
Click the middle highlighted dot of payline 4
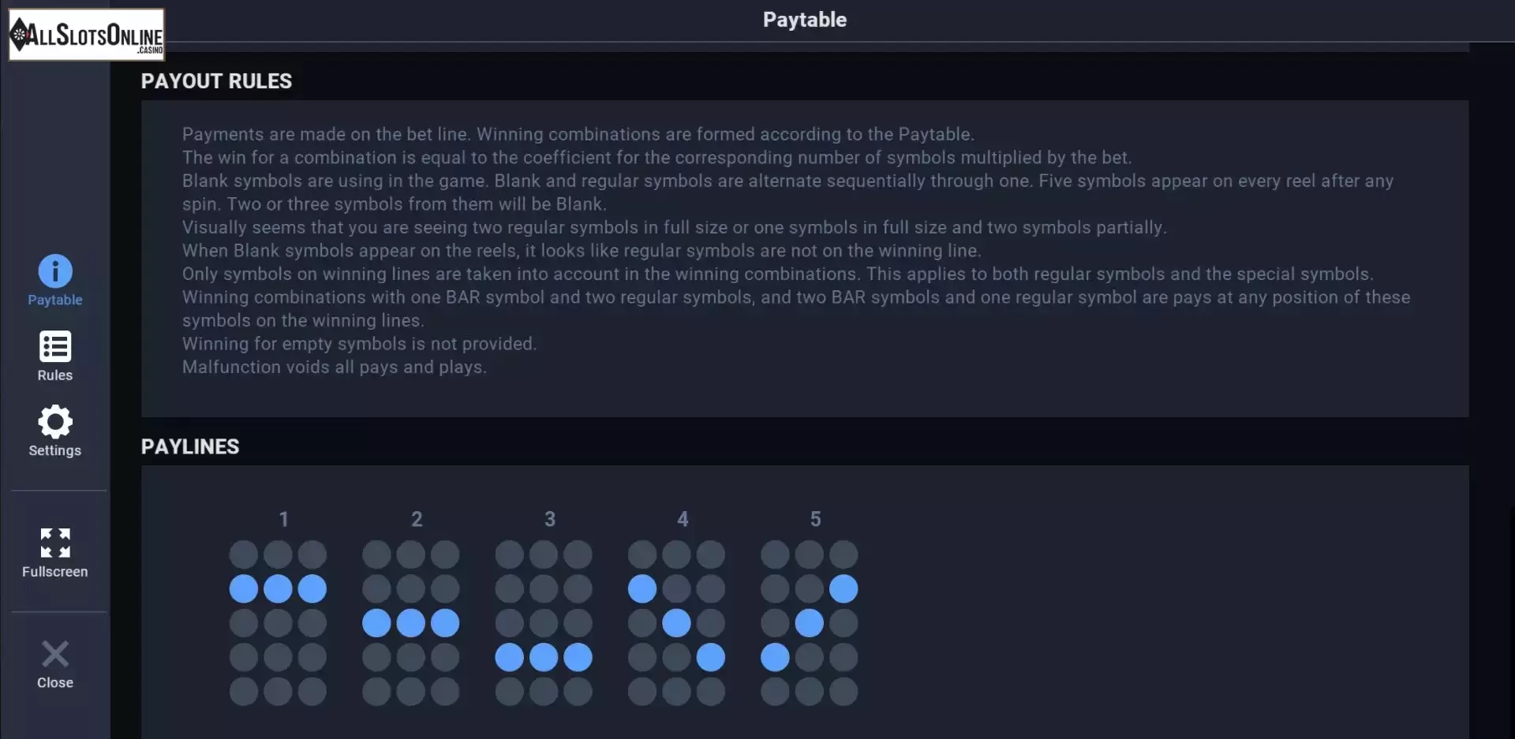click(x=676, y=623)
